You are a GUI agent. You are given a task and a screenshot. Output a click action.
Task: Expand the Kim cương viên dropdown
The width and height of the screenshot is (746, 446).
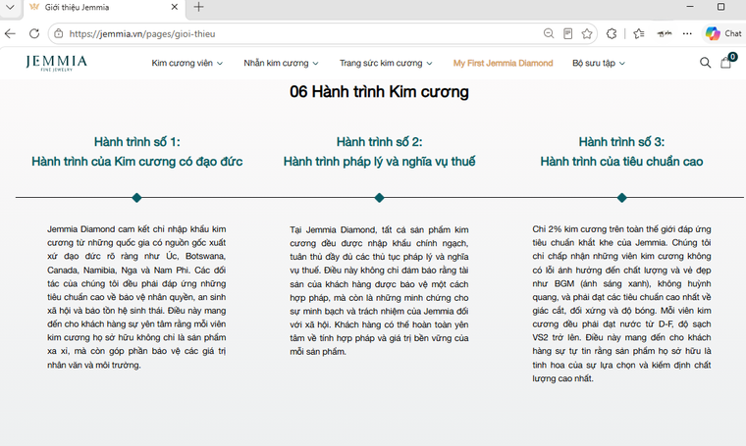186,63
